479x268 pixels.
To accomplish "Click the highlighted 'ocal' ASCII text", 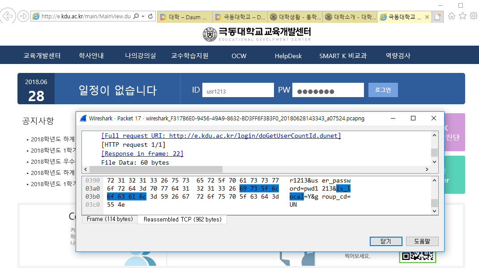I will [x=297, y=196].
